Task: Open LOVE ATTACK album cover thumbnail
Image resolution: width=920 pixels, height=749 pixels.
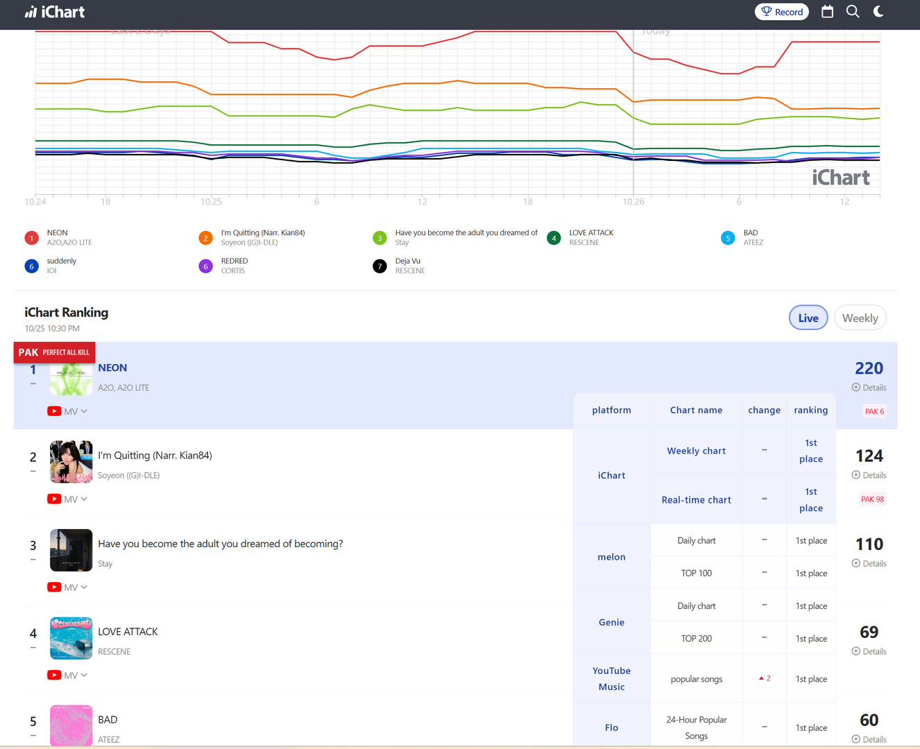Action: 71,638
